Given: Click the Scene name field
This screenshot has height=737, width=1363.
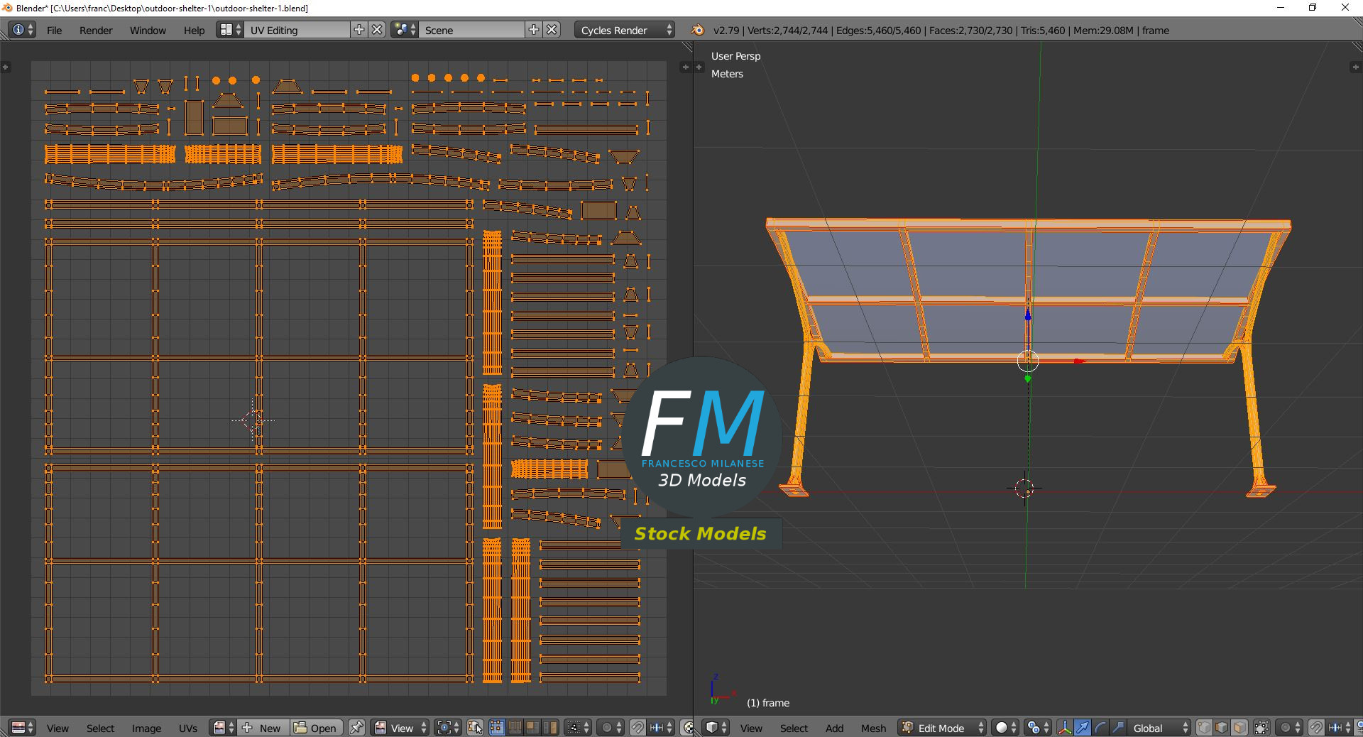Looking at the screenshot, I should (x=472, y=30).
